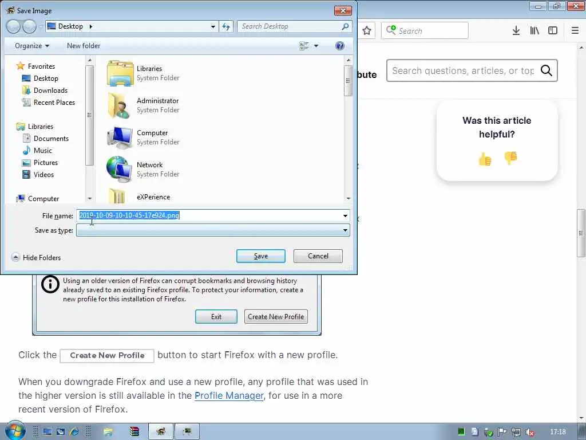Click the Desktop breadcrumb arrow in address bar
Image resolution: width=586 pixels, height=440 pixels.
(x=91, y=26)
